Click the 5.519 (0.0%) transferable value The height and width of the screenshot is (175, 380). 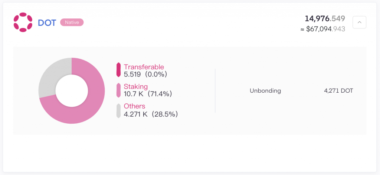pyautogui.click(x=145, y=74)
